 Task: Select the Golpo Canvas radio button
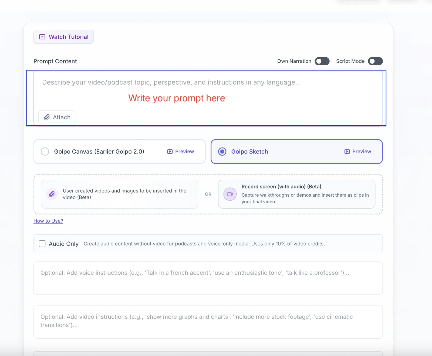tap(45, 152)
